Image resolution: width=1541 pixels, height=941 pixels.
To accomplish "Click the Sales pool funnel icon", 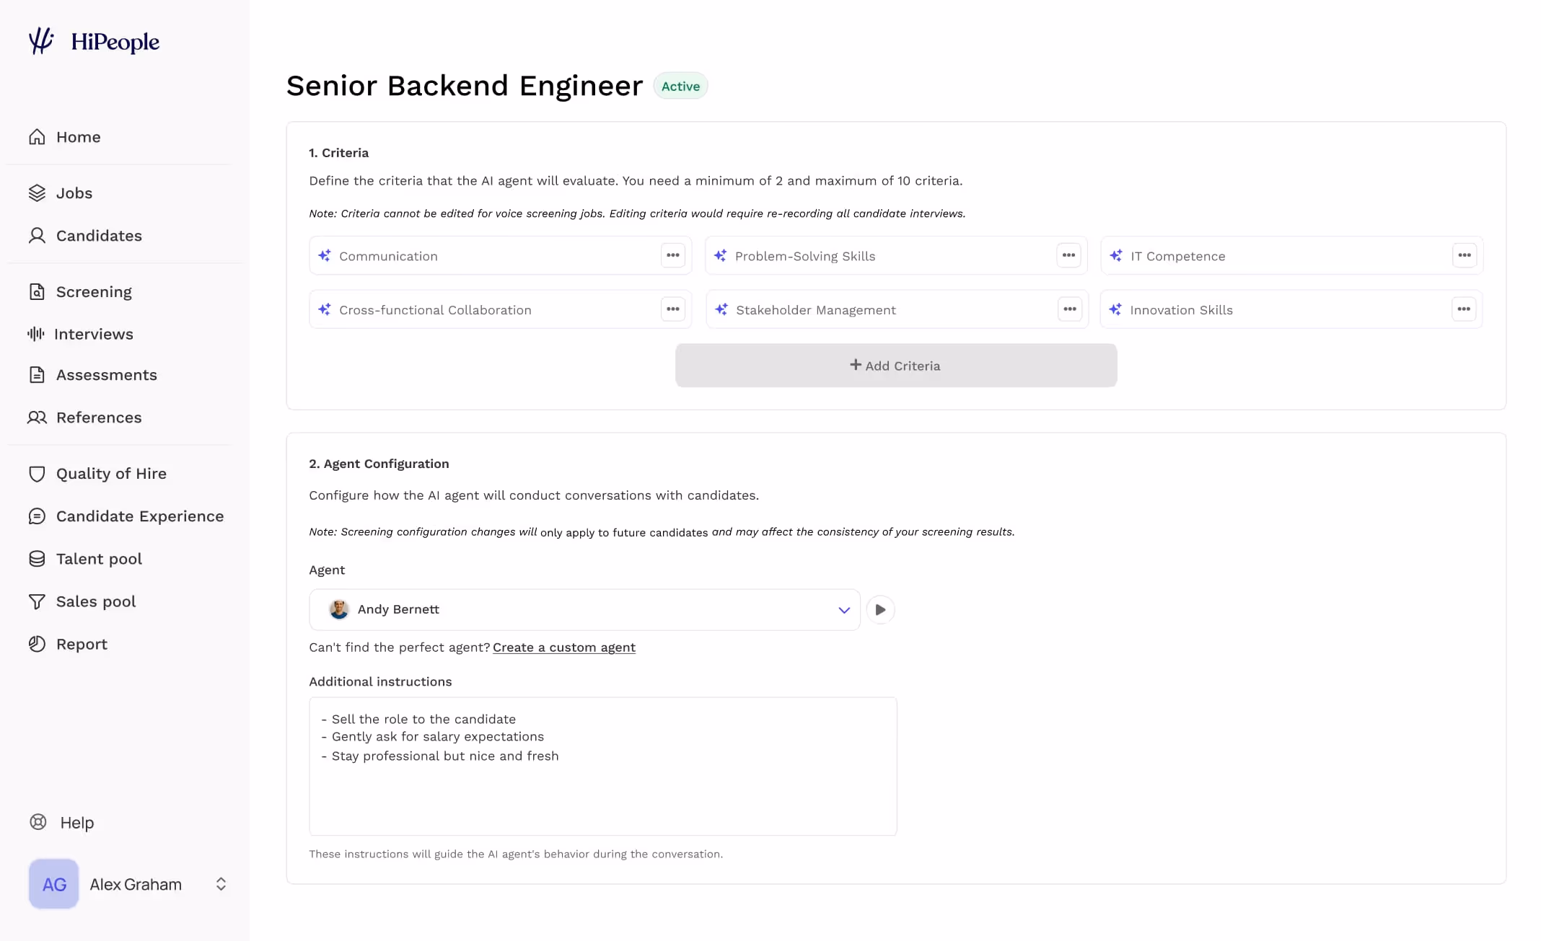I will 37,601.
